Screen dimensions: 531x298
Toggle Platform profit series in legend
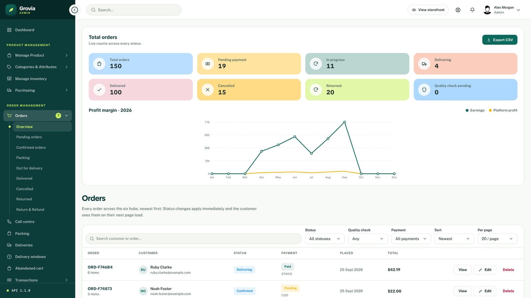click(503, 110)
